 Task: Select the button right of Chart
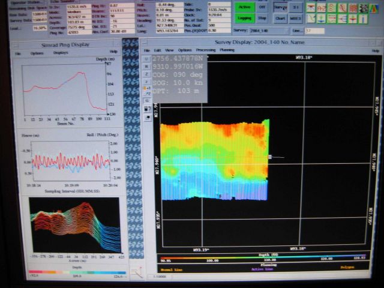tap(296, 19)
